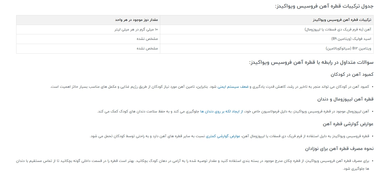Click the 'آهن (به فرم فریک دی فسفات)' table cell
Viewport: 382px width, 178px height.
(x=338, y=30)
